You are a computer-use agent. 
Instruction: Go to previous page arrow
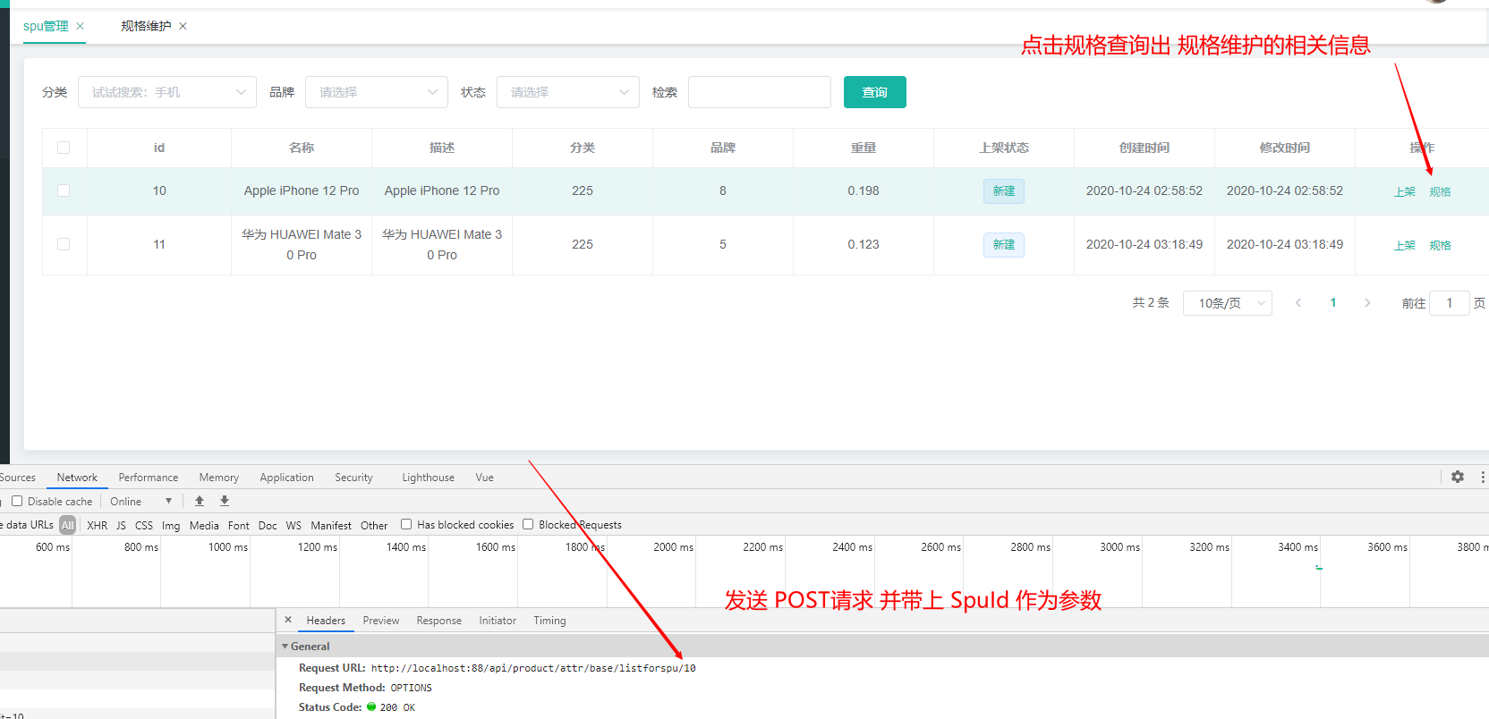tap(1298, 303)
